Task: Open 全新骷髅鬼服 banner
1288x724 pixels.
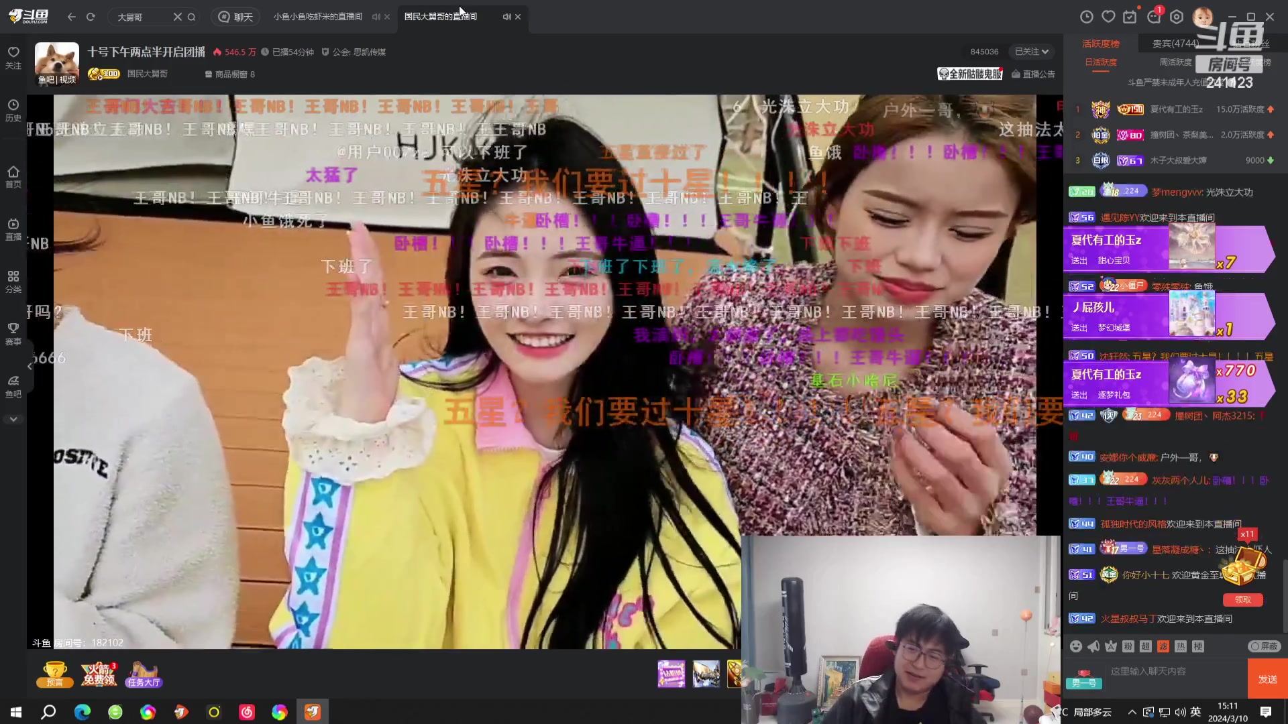Action: [970, 74]
